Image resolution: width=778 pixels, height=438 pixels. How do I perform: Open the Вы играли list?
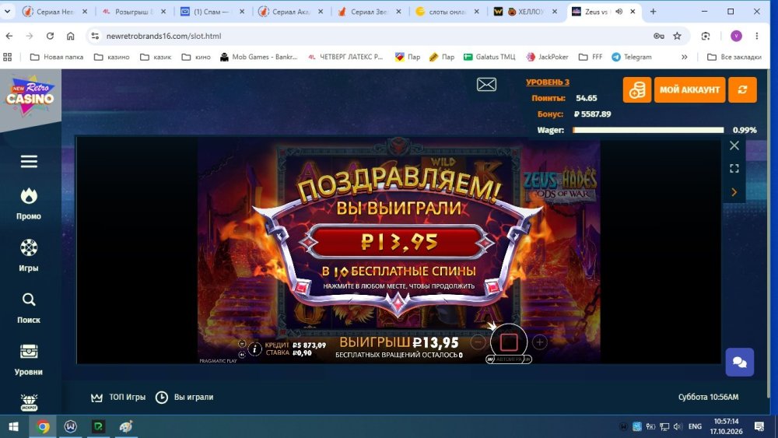click(x=184, y=398)
